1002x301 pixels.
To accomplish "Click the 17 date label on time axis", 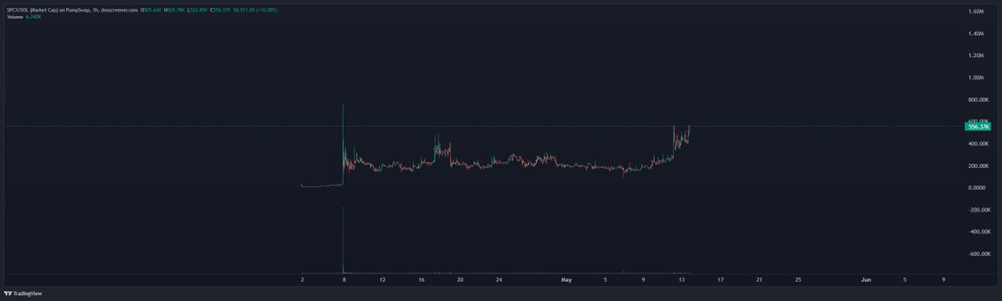I will pyautogui.click(x=721, y=280).
